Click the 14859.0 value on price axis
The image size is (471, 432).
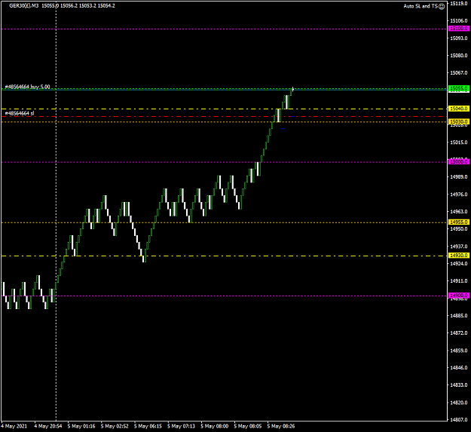pyautogui.click(x=459, y=351)
